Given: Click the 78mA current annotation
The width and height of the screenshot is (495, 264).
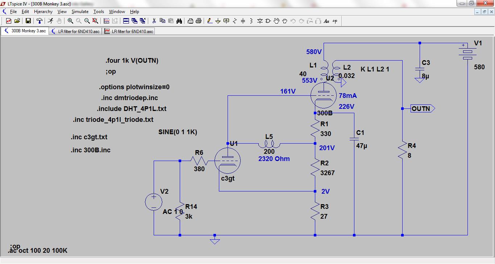Looking at the screenshot, I should click(348, 96).
